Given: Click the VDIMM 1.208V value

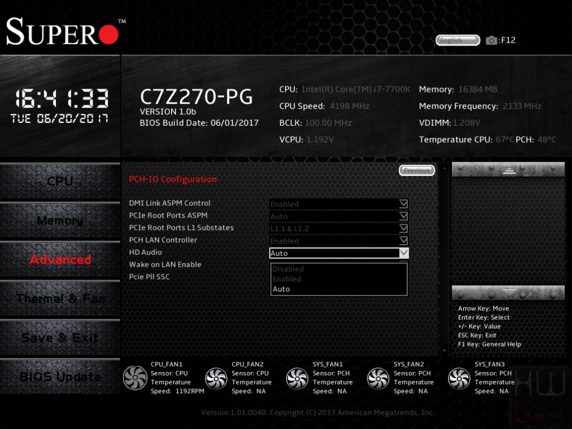Looking at the screenshot, I should click(467, 123).
